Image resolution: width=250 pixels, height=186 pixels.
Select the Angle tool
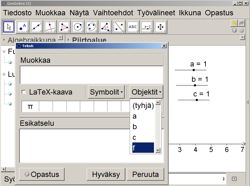click(105, 27)
